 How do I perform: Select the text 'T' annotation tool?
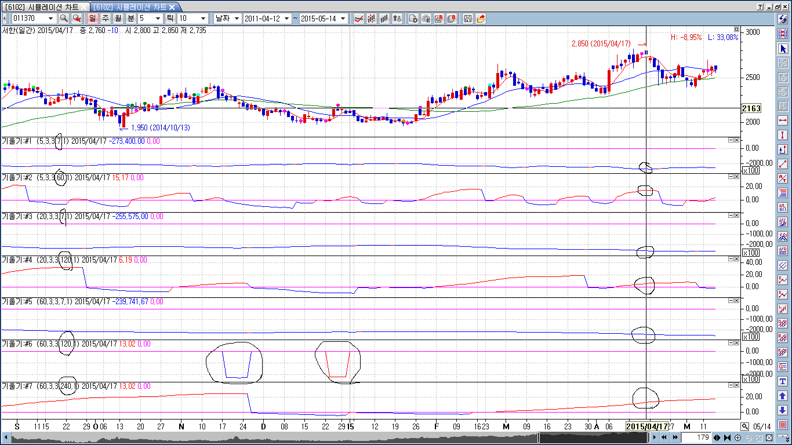click(x=783, y=381)
